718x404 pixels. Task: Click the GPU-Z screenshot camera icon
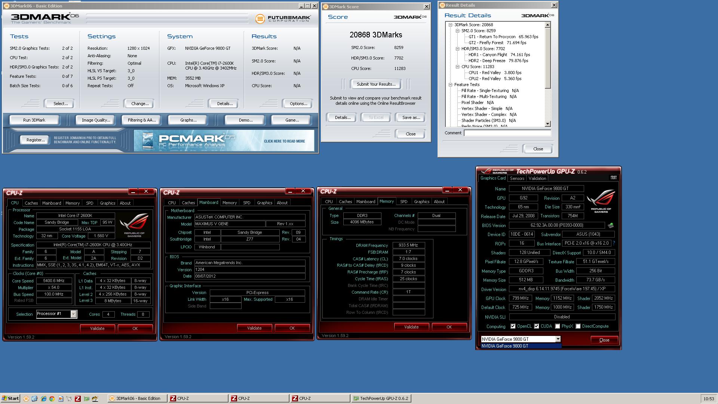tap(613, 178)
